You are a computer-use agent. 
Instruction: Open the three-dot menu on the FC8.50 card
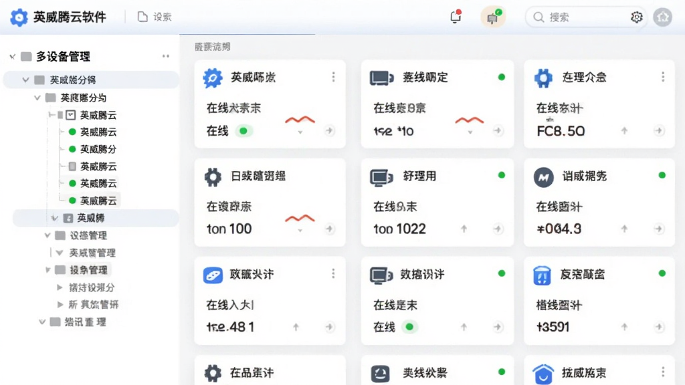point(663,78)
